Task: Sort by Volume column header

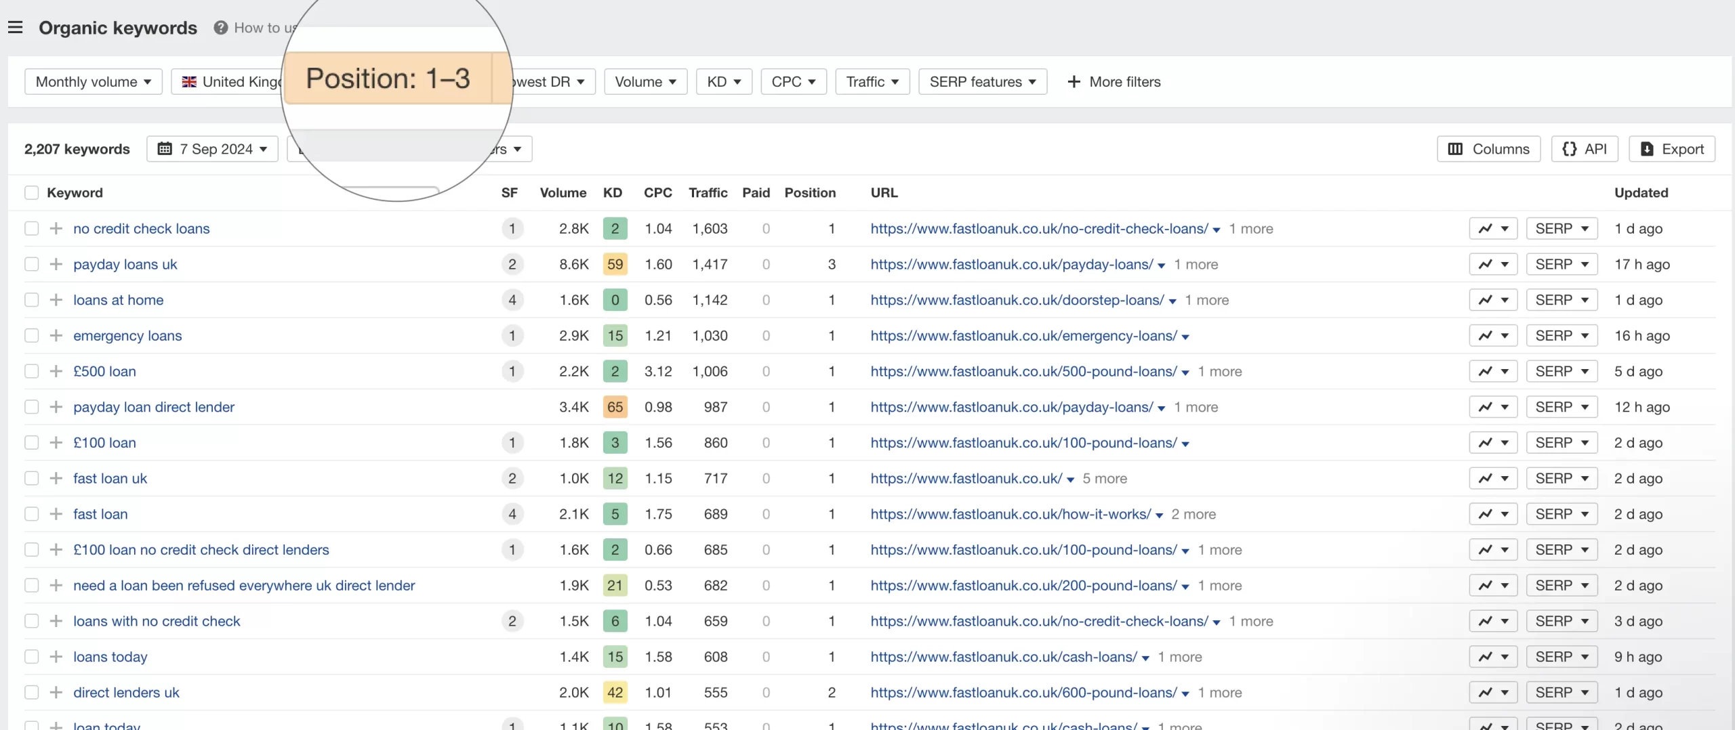Action: point(563,193)
